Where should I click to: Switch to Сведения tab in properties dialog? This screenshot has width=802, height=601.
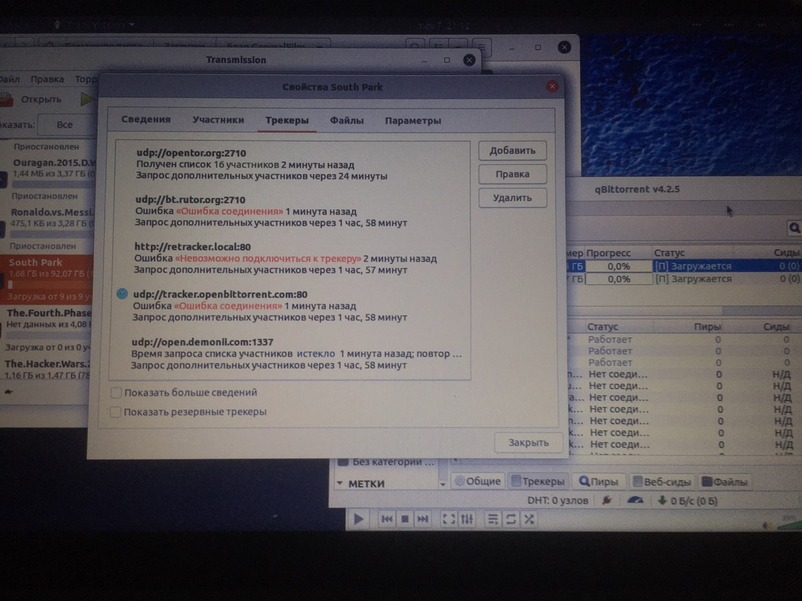146,120
